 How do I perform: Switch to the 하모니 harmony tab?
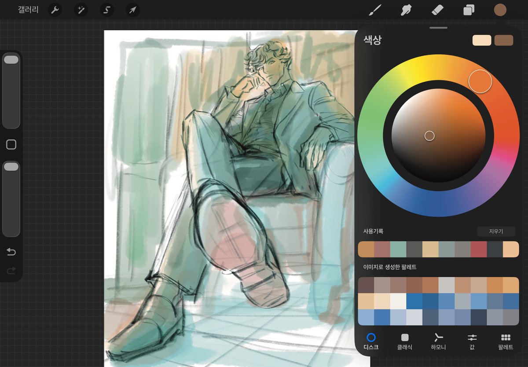pos(438,342)
